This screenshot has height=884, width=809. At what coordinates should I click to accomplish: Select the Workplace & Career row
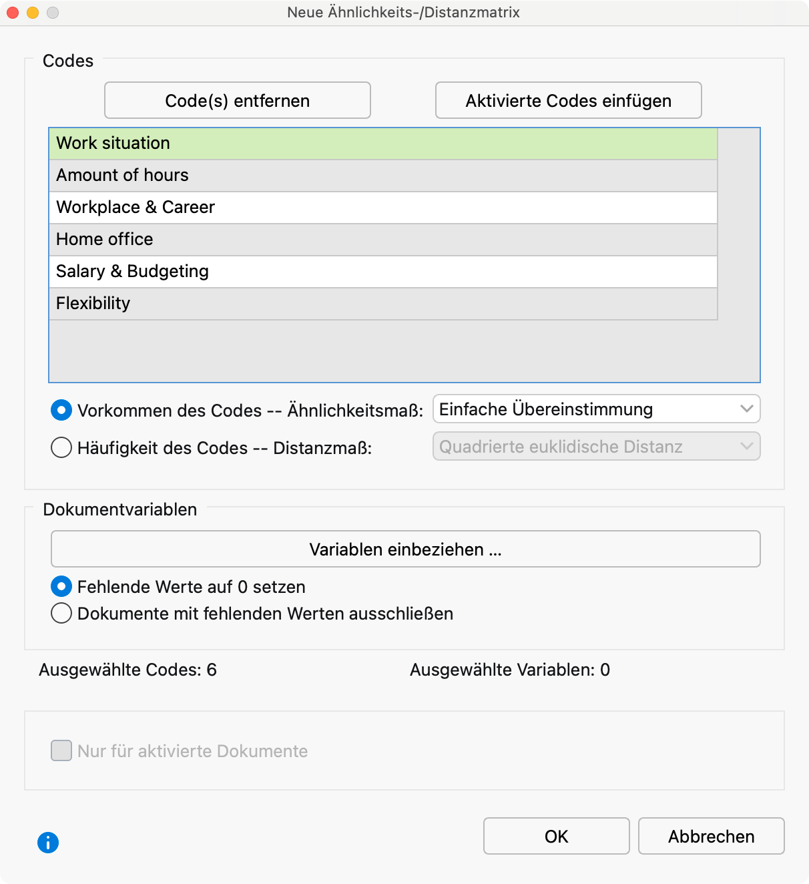(x=383, y=208)
